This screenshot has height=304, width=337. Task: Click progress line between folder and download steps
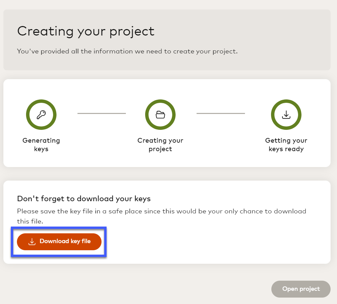coord(221,113)
